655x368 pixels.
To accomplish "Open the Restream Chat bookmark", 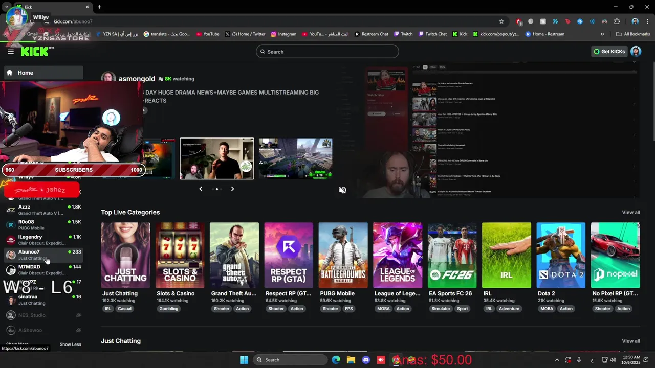I will (372, 34).
